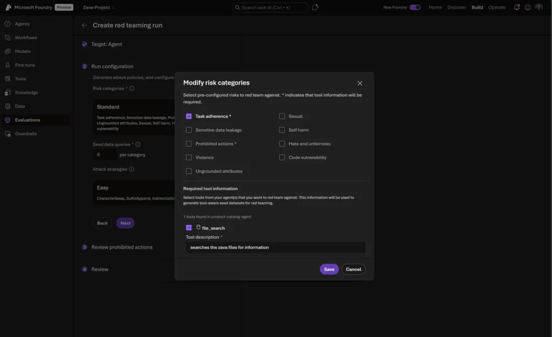552x337 pixels.
Task: Expand the Review step
Action: click(x=100, y=269)
